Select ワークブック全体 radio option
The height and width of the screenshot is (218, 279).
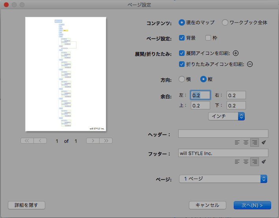point(225,22)
